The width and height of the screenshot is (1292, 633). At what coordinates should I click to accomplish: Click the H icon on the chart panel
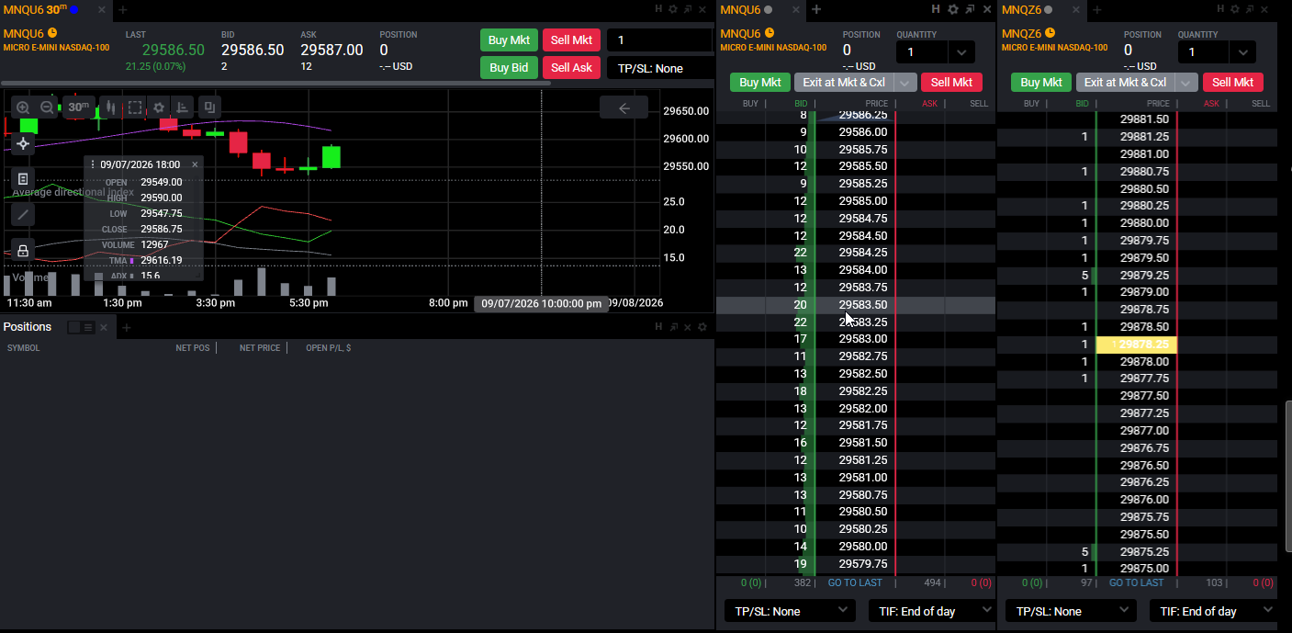click(x=659, y=9)
